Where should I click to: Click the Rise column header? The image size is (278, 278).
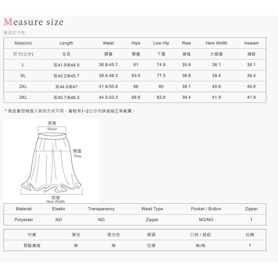point(186,43)
